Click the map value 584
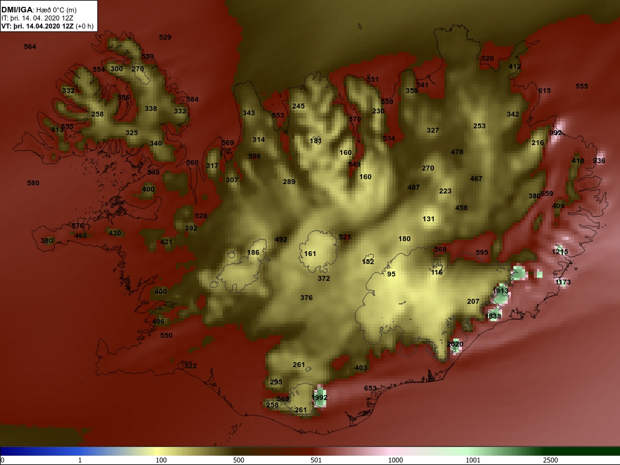The height and width of the screenshot is (465, 620). 192,99
